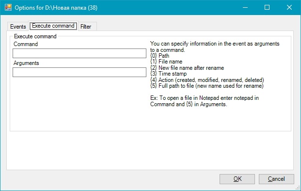
Task: Select the Execute command tab
Action: pos(53,26)
